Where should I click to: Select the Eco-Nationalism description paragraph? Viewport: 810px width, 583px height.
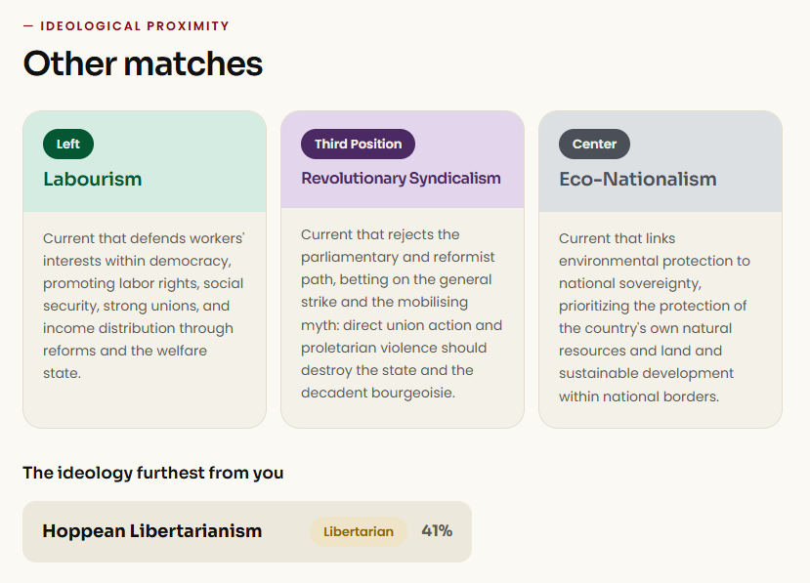[x=655, y=317]
